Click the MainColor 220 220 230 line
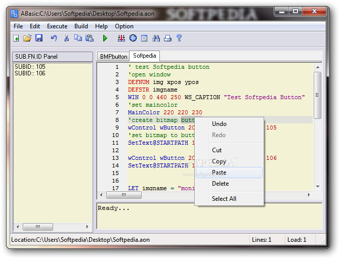The width and height of the screenshot is (340, 259). coord(165,112)
